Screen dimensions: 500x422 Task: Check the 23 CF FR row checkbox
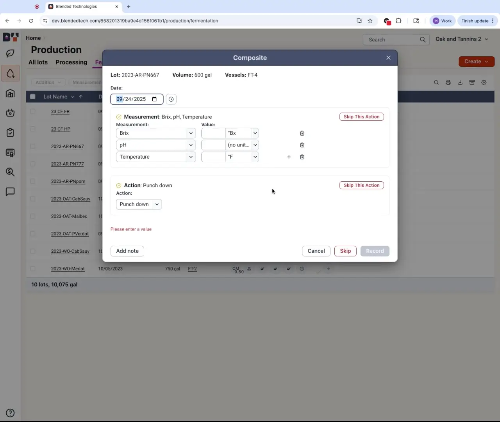(33, 111)
